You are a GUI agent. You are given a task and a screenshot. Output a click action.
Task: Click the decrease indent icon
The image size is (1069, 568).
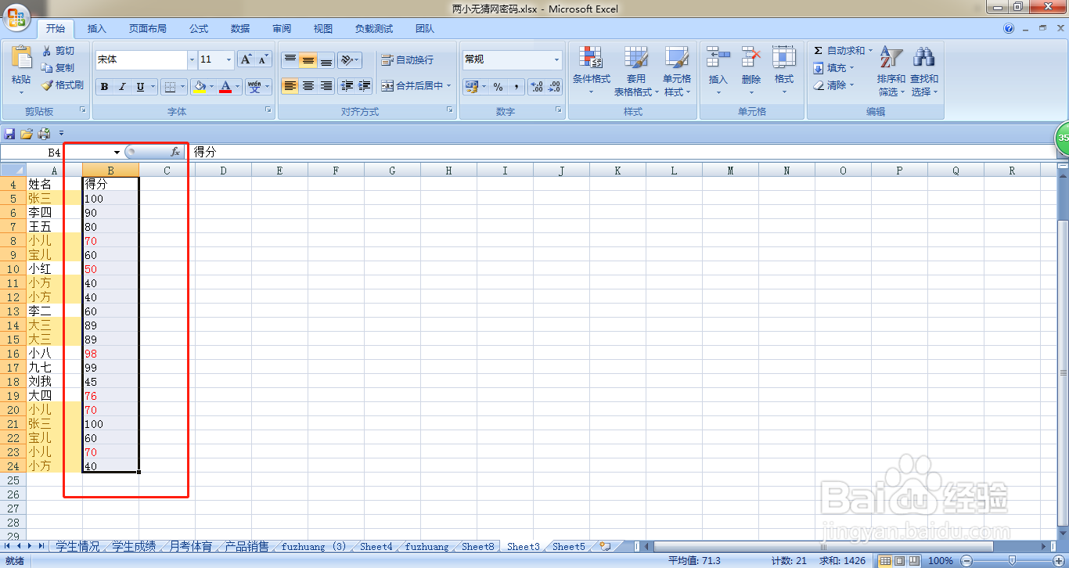coord(347,86)
